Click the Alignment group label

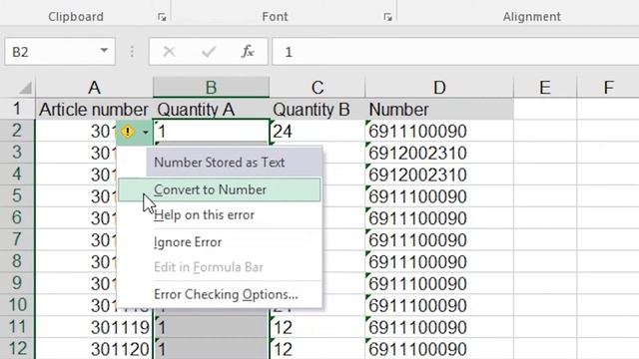pyautogui.click(x=532, y=17)
